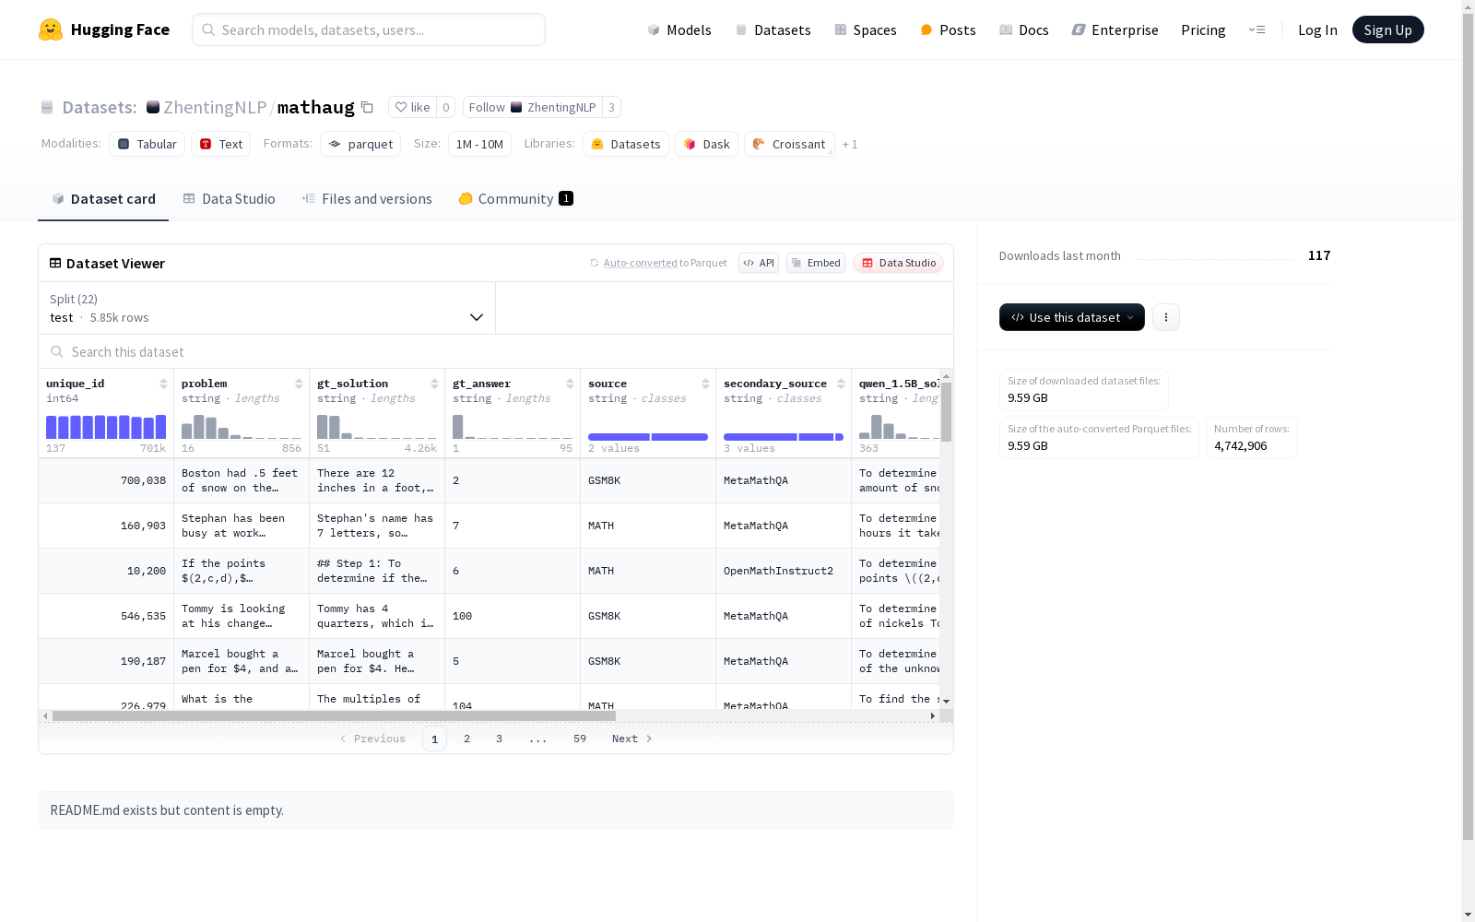Open the ellipsis page gap in pagination
Screen dimensions: 1475x922
[538, 739]
